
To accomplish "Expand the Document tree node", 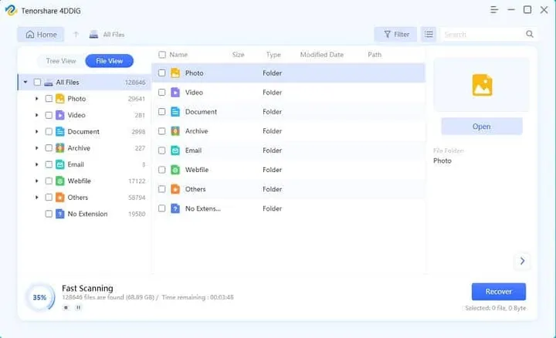I will pos(36,132).
